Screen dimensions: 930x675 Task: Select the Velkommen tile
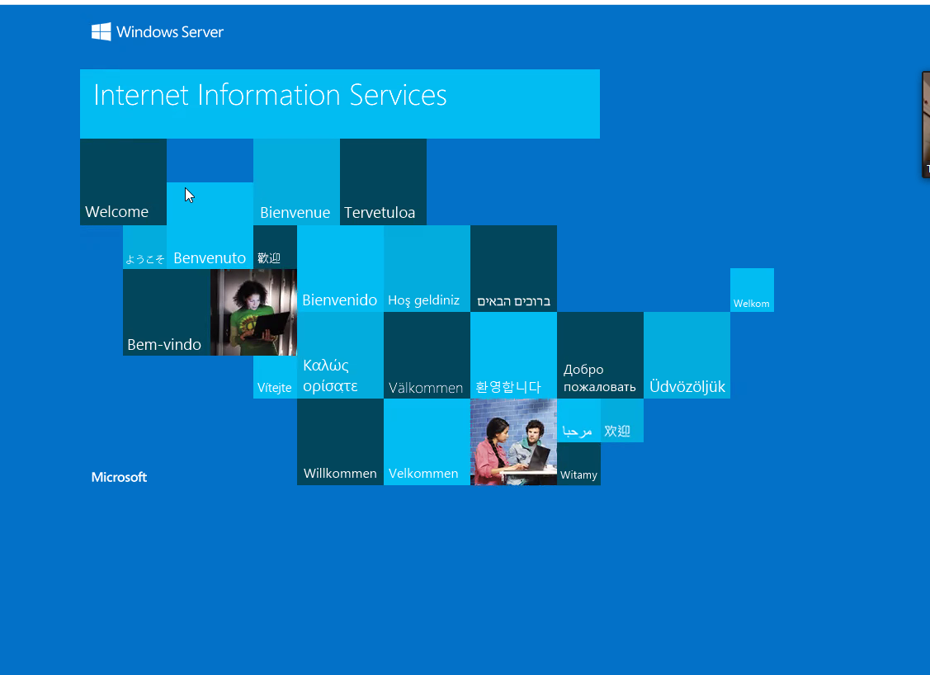point(427,441)
